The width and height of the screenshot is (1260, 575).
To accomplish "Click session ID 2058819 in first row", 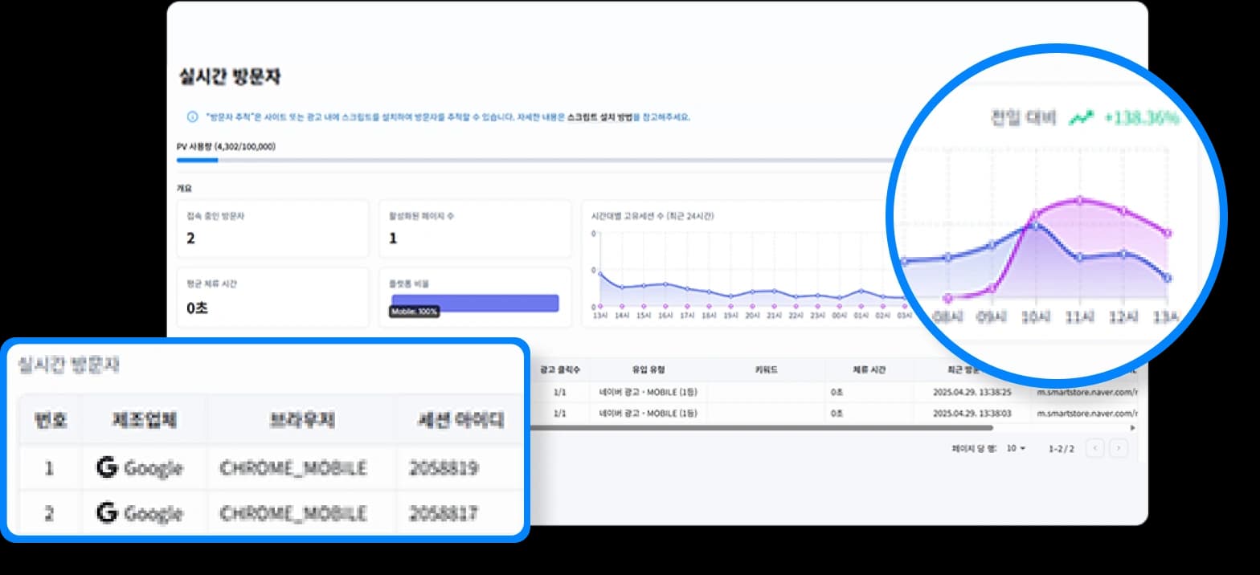I will point(444,468).
